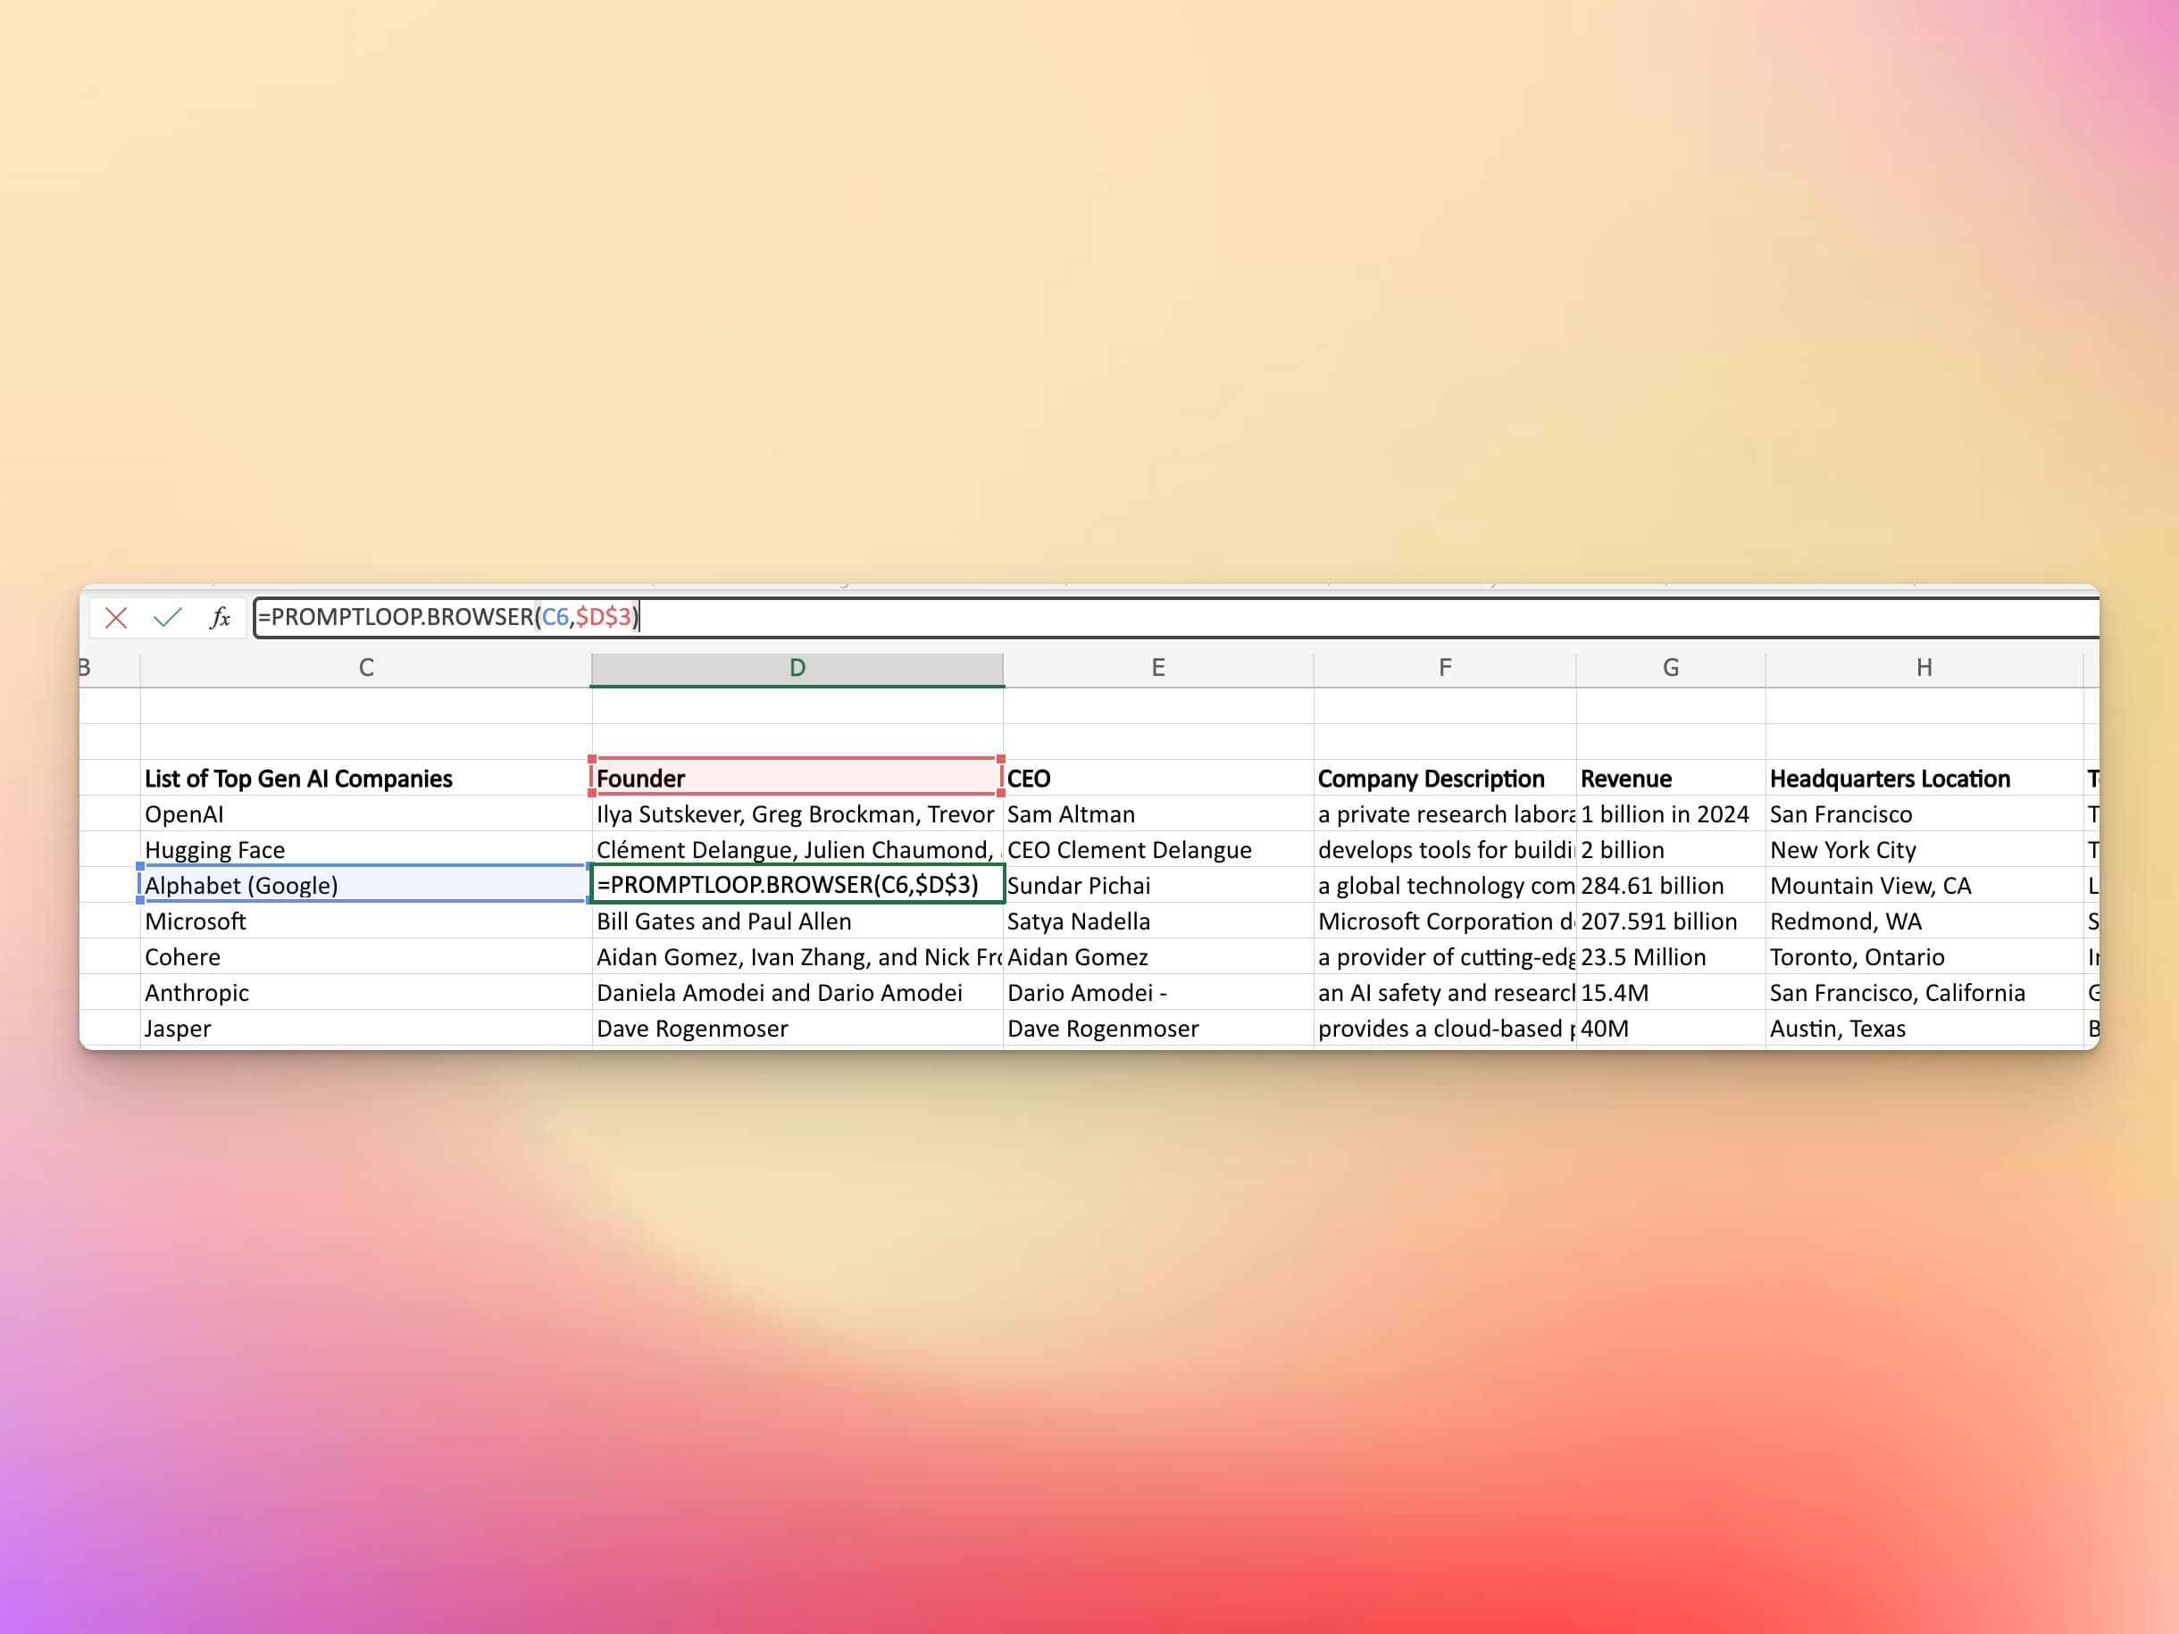Screen dimensions: 2179x1634
Task: Select the Alphabet (Google) cell
Action: coord(364,885)
